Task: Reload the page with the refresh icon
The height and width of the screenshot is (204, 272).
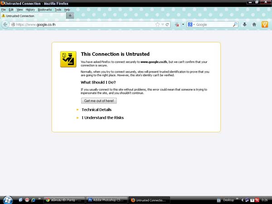Action: click(167, 24)
